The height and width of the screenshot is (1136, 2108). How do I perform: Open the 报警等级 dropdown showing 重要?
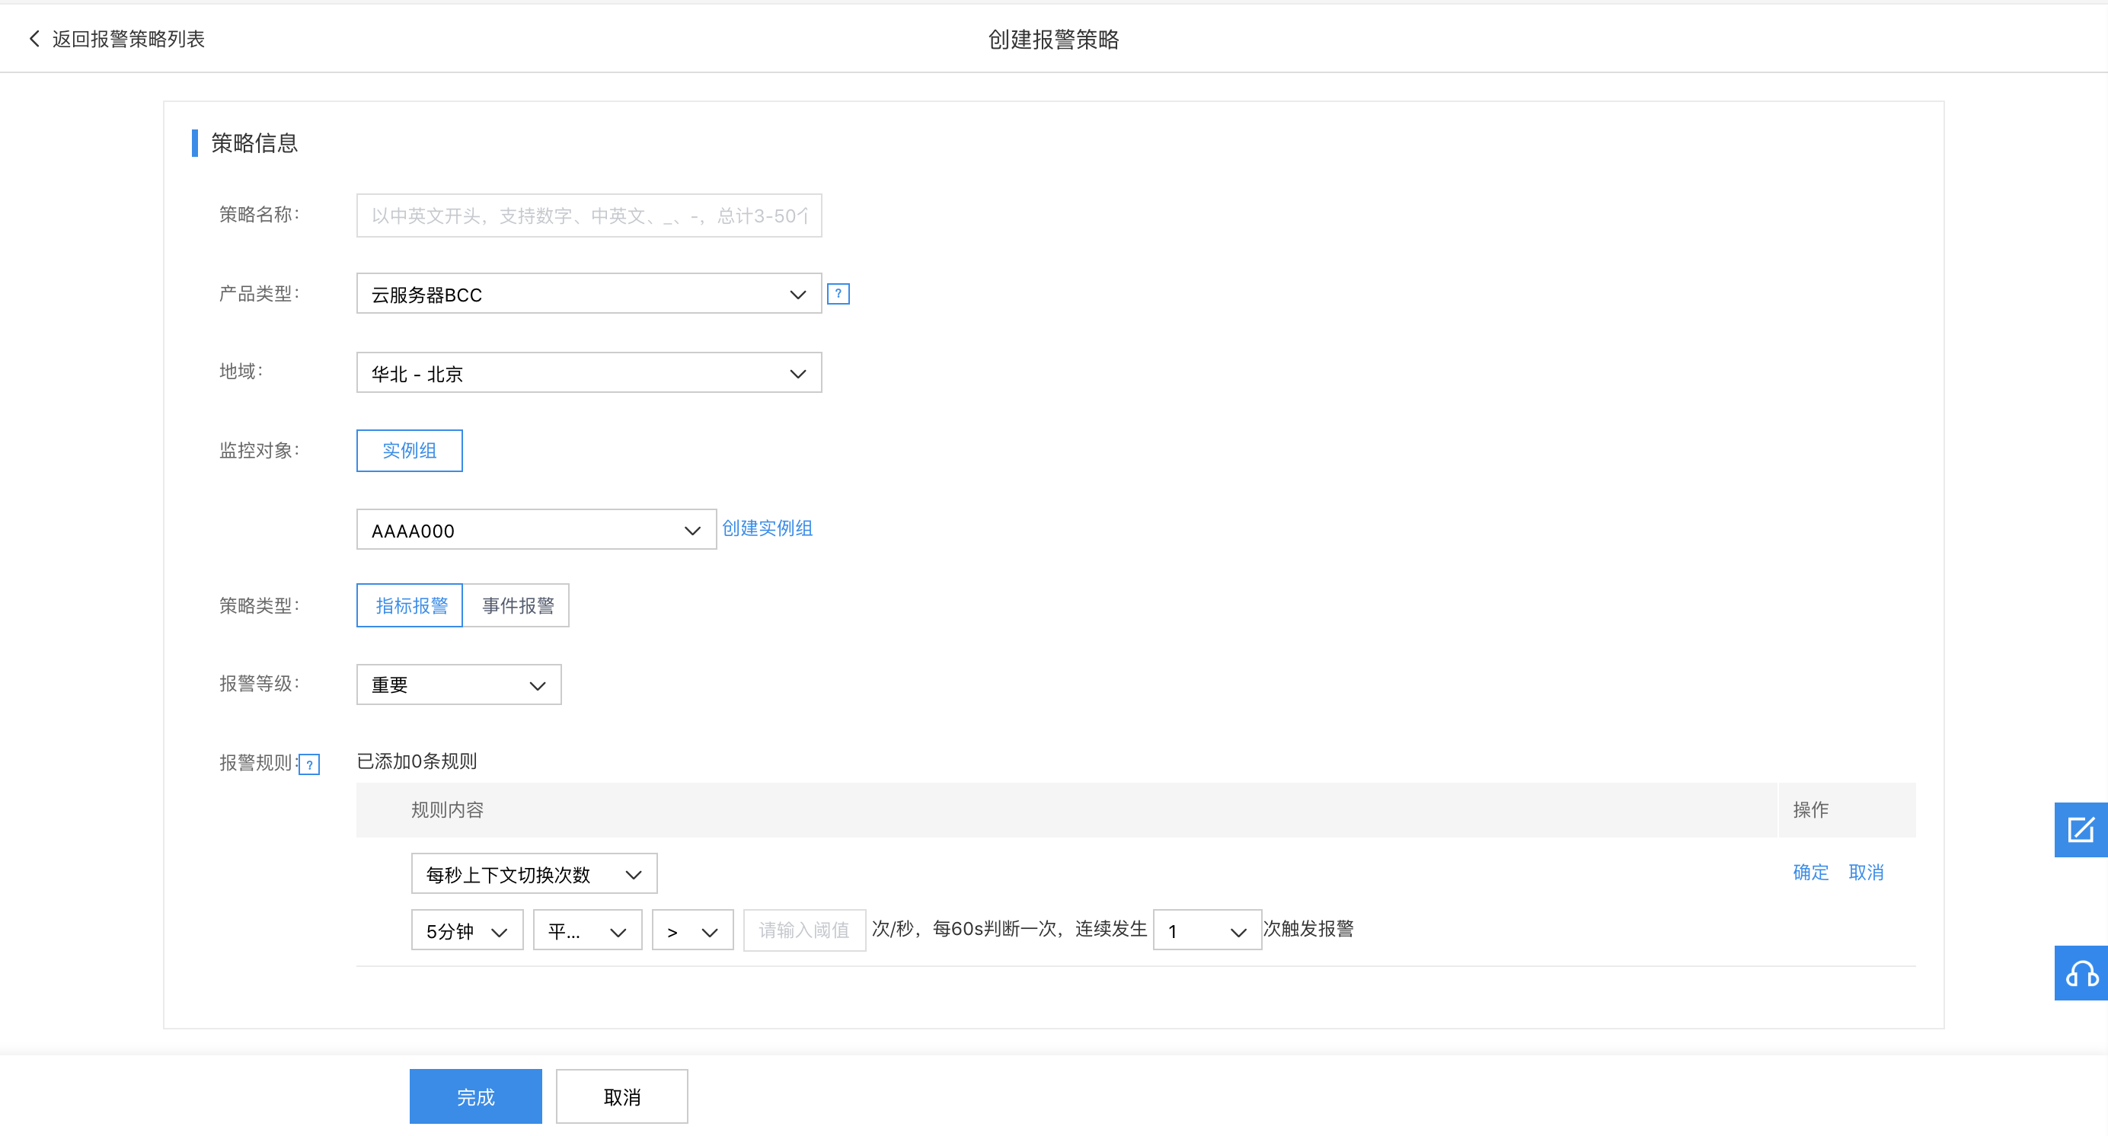tap(458, 684)
